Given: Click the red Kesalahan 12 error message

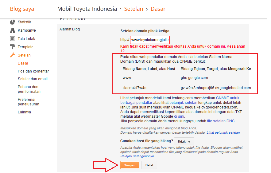Looking at the screenshot, I should 183,49.
